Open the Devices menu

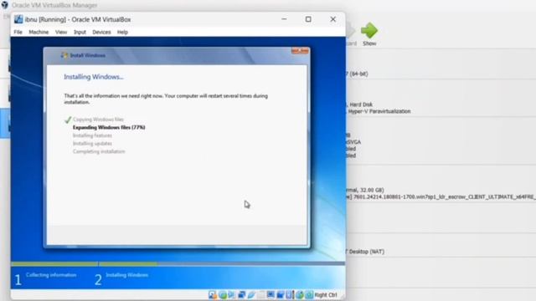101,32
